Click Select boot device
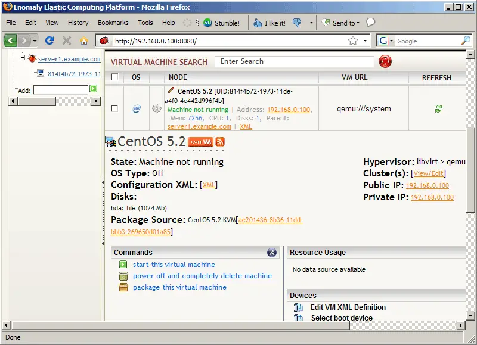 [342, 318]
